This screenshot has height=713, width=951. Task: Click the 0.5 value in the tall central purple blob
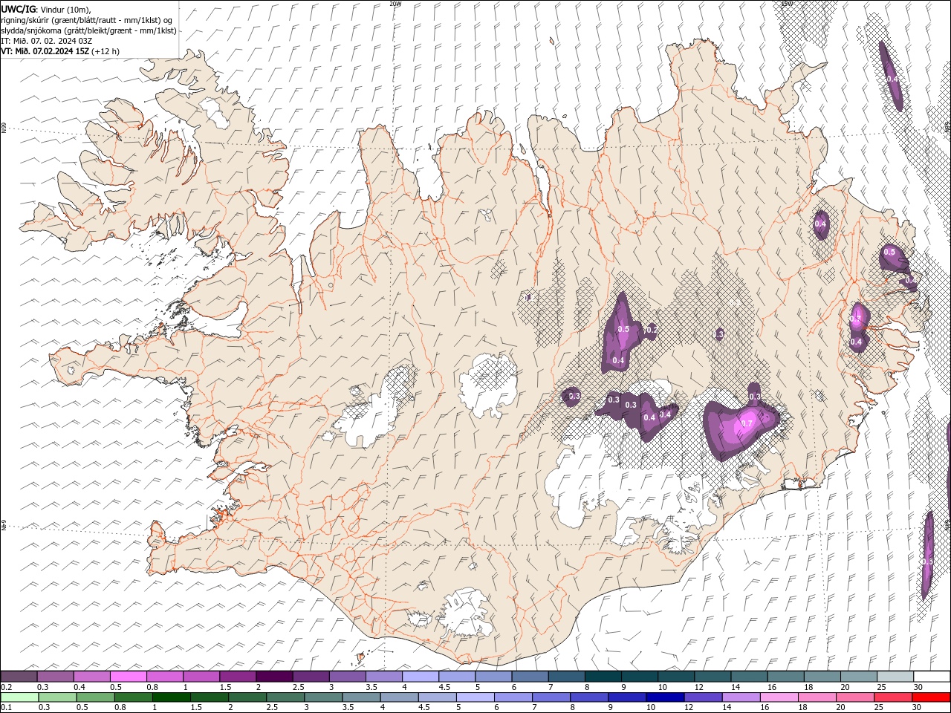click(x=624, y=330)
